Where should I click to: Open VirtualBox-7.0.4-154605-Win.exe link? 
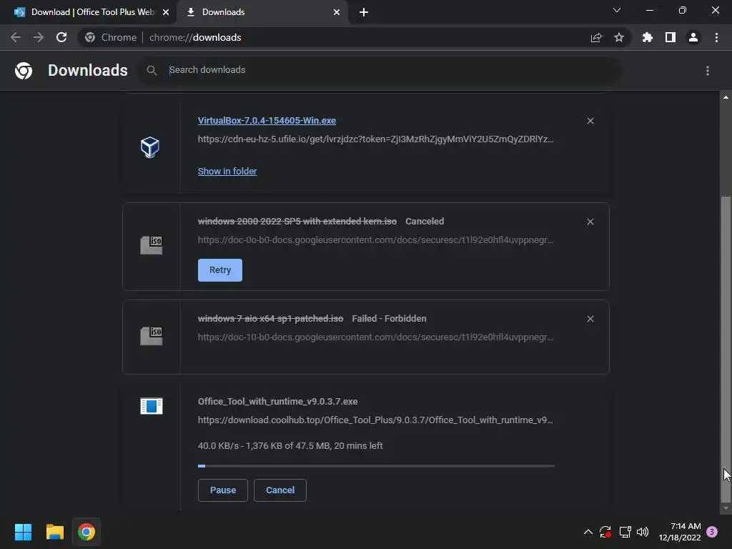tap(267, 120)
